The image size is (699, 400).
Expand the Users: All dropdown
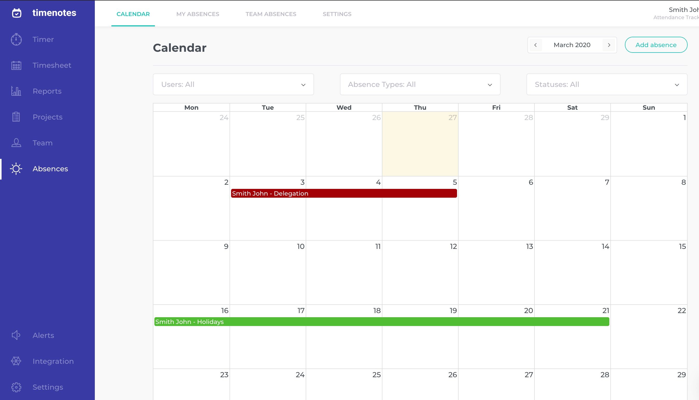pos(233,84)
